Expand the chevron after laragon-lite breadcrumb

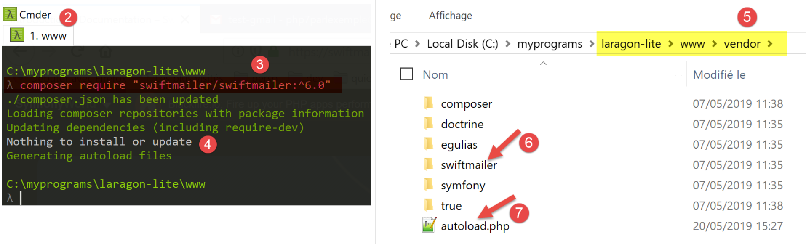670,44
